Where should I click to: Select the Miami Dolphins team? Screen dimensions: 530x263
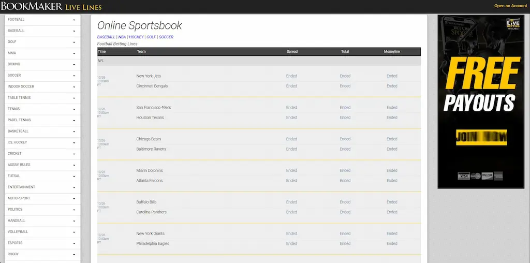(150, 170)
